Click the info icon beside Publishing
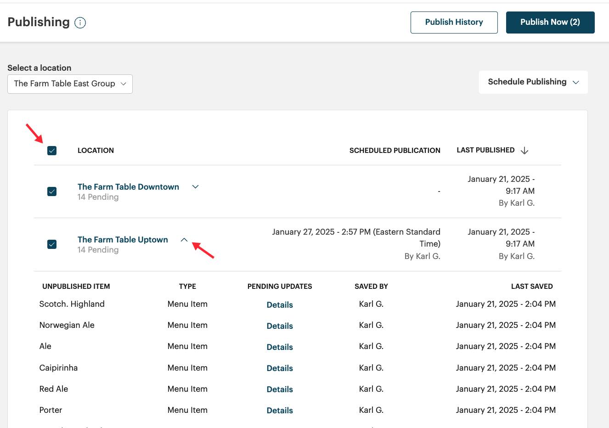 (80, 23)
